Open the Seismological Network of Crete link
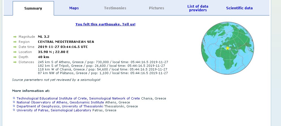The height and width of the screenshot is (126, 281). tap(114, 98)
